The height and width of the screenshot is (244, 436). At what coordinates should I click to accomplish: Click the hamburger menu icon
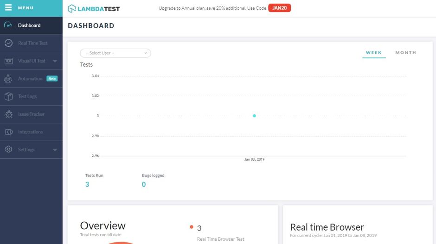click(x=8, y=7)
